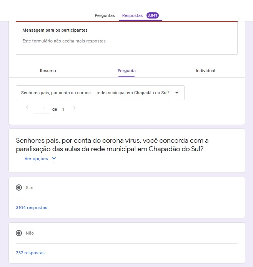Click the Não option label
The image size is (253, 267).
pos(30,233)
